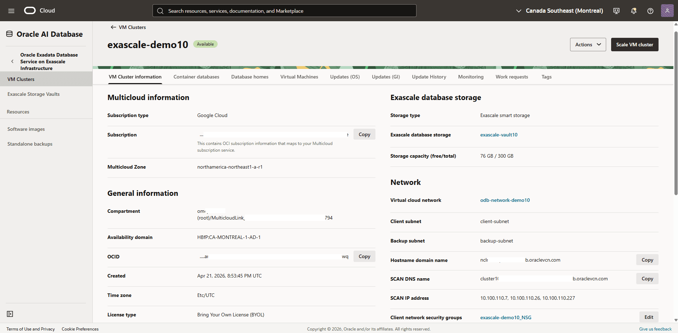Click the page vertical scrollbar
Viewport: 678px width, 333px height.
676,113
